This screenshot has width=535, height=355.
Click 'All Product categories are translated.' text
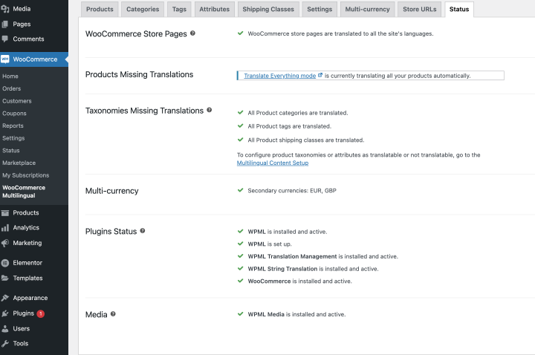298,113
